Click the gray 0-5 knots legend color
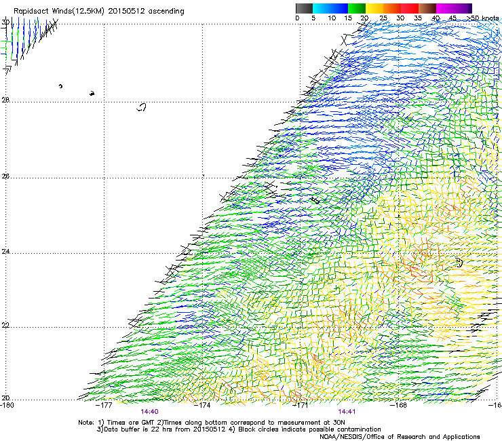This screenshot has width=502, height=441. coord(304,8)
